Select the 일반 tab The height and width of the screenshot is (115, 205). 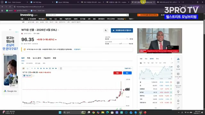23,58
